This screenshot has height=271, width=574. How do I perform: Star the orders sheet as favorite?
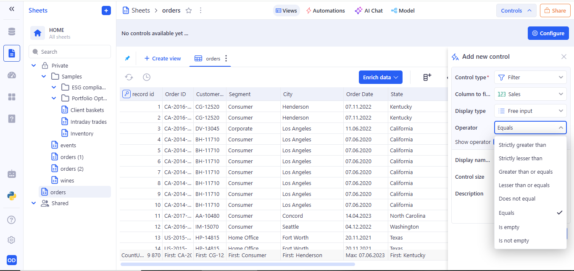pos(189,10)
